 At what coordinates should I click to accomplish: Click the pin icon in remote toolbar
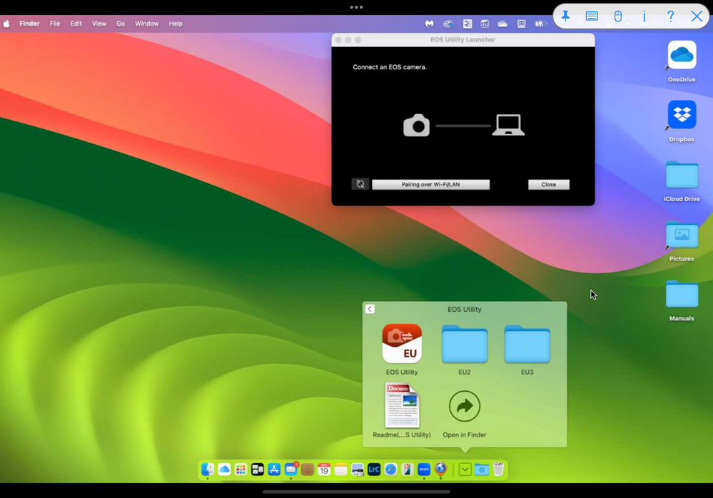point(565,16)
